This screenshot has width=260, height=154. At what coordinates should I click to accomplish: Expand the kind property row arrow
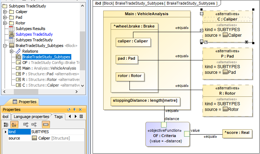[x=5, y=132]
